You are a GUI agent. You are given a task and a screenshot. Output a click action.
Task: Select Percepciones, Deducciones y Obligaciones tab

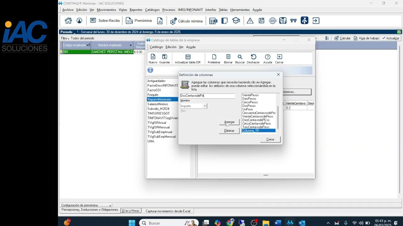(x=90, y=210)
